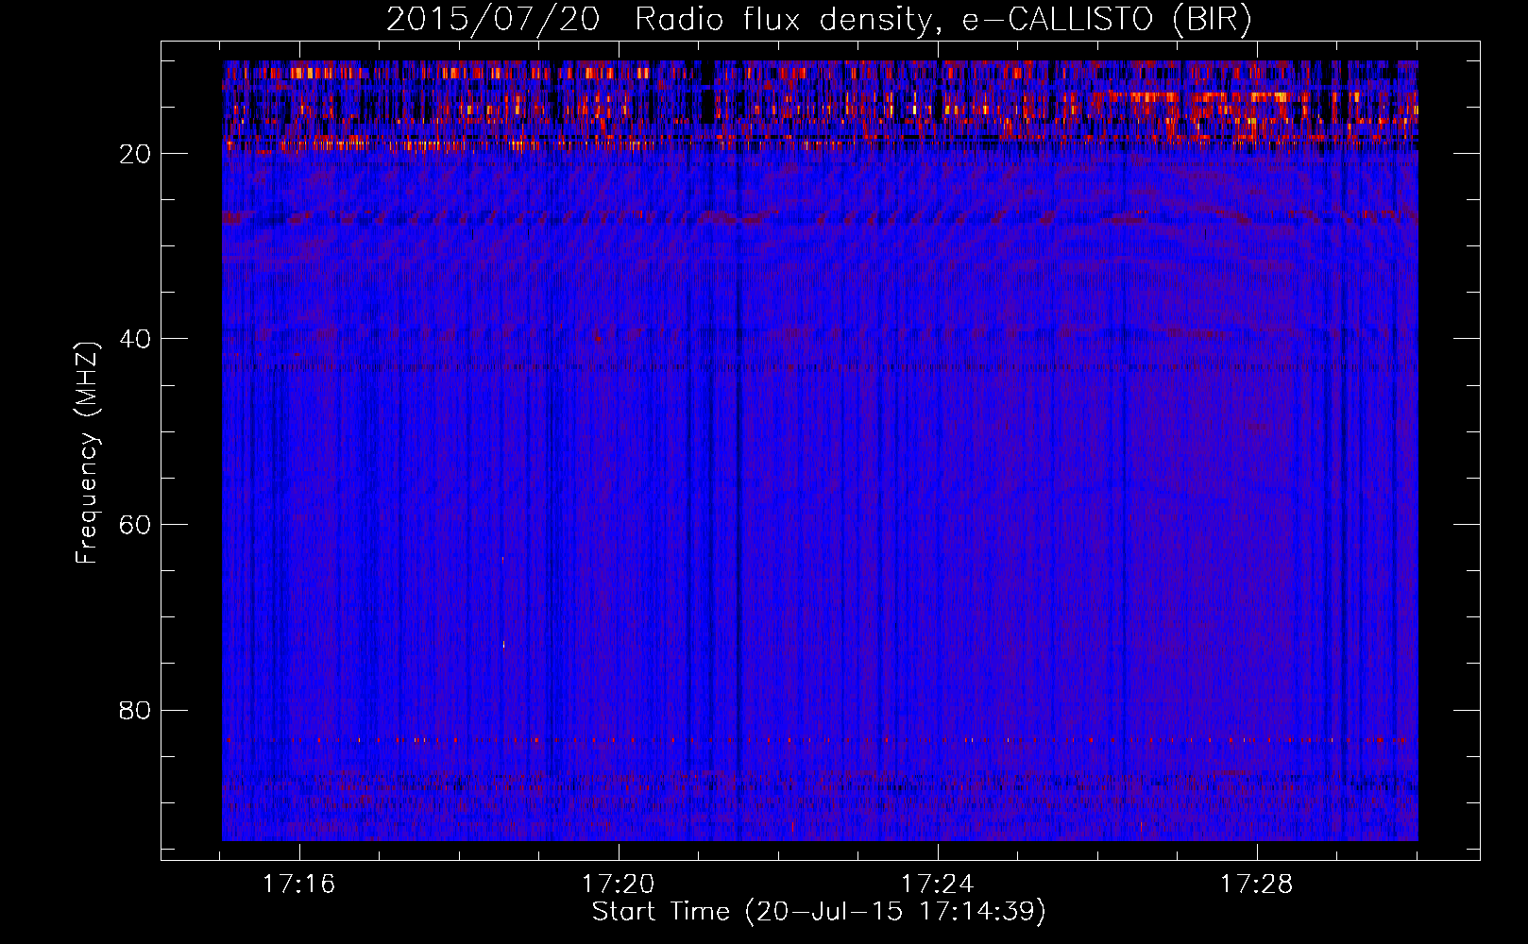Image resolution: width=1528 pixels, height=944 pixels.
Task: Select the "Frequency (MHZ)" y-axis label
Action: (x=86, y=453)
